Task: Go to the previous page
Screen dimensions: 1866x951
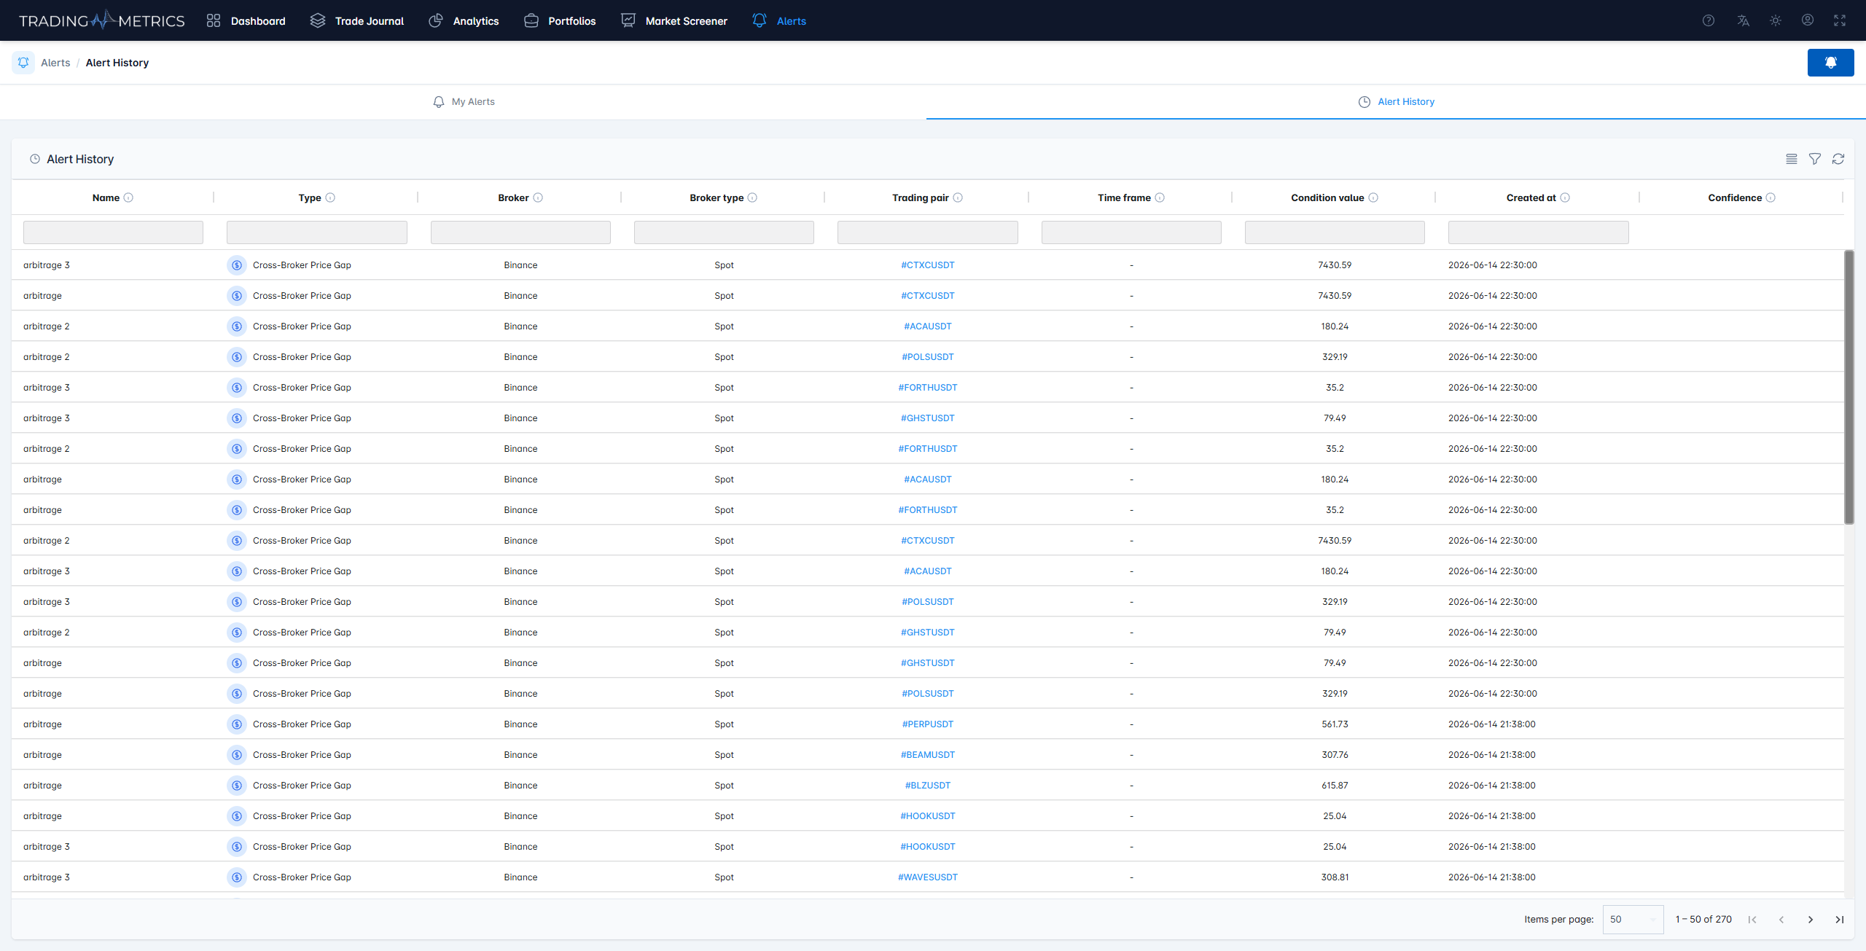Action: point(1781,920)
